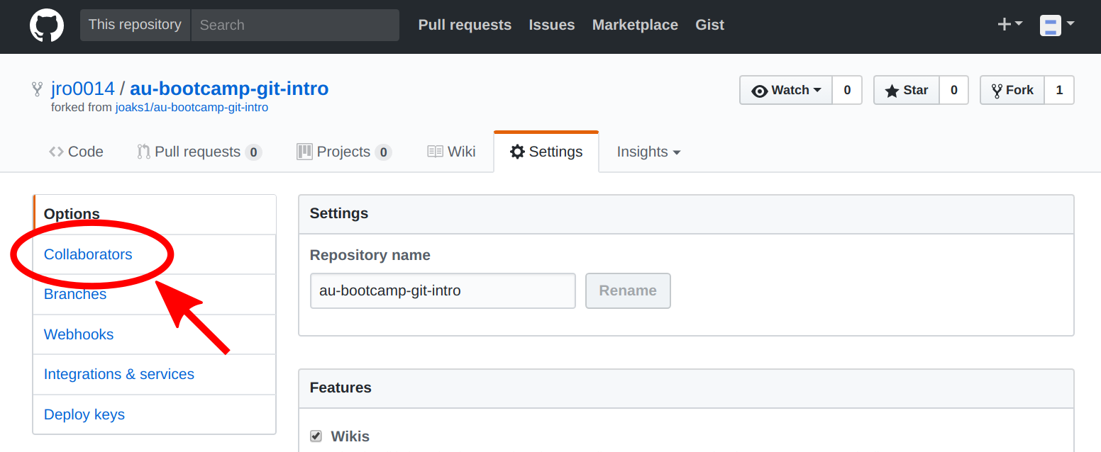Screen dimensions: 1101x452
Task: Click Marketplace in the top navigation
Action: point(635,25)
